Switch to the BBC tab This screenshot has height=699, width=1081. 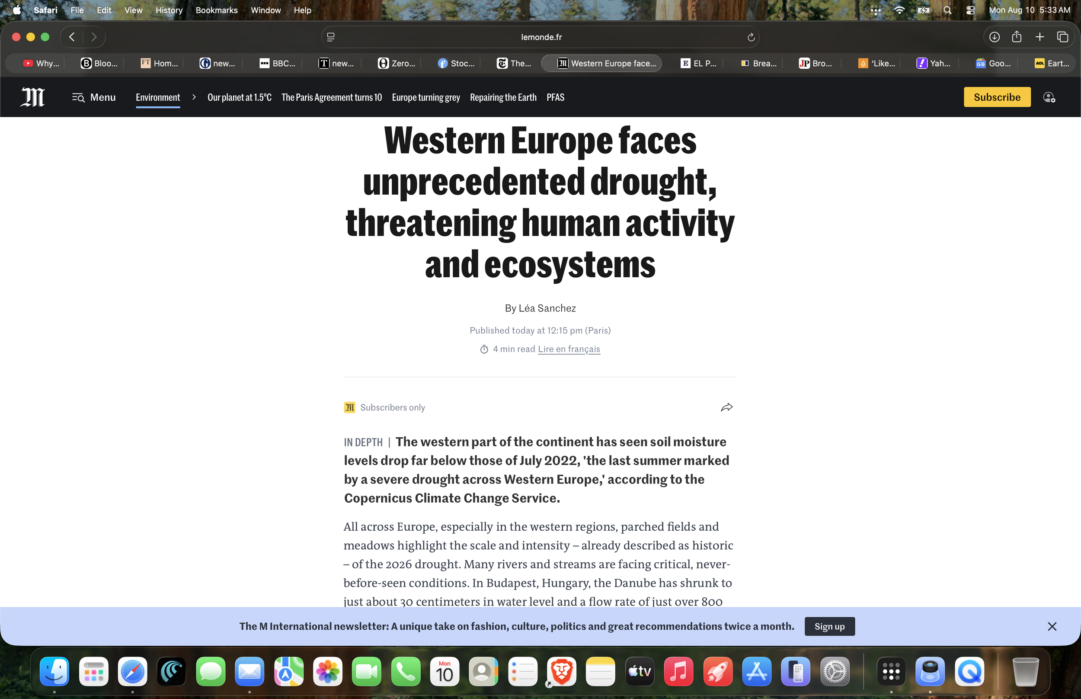(277, 64)
